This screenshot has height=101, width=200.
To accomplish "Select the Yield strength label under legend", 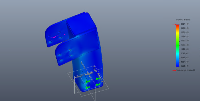I will point(185,70).
